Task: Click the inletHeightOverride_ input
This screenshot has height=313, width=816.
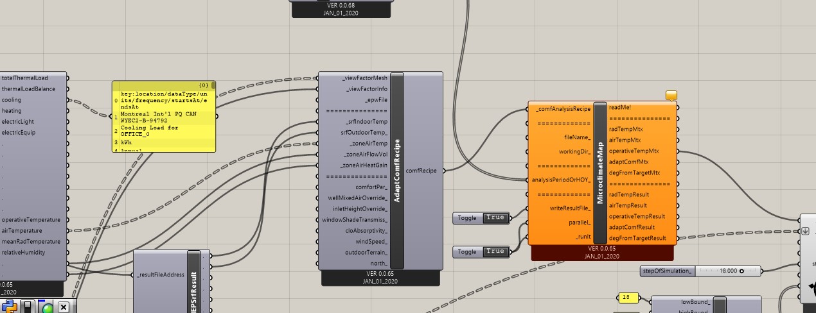Action: [x=360, y=208]
